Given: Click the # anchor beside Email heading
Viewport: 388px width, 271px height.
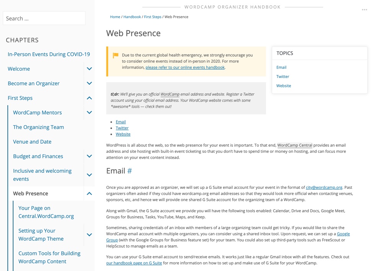Looking at the screenshot, I should point(130,171).
